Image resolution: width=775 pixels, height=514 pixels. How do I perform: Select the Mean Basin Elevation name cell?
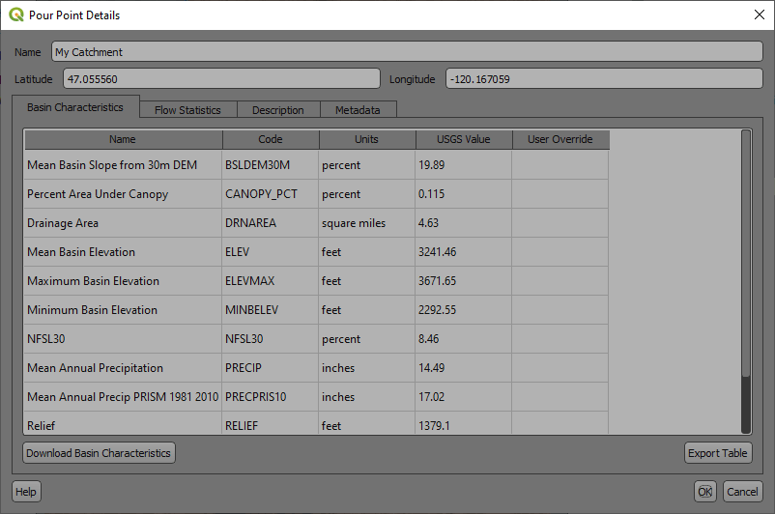[x=123, y=252]
